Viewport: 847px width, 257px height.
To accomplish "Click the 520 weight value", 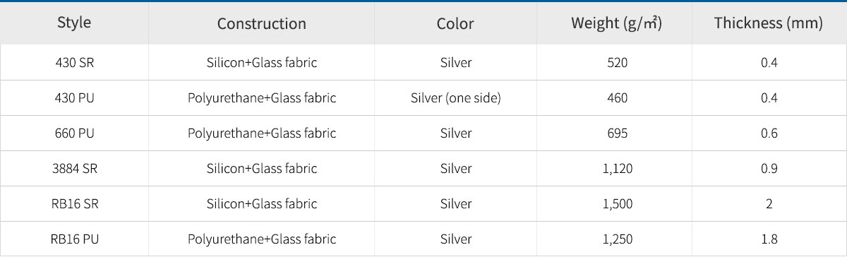I will pyautogui.click(x=617, y=63).
